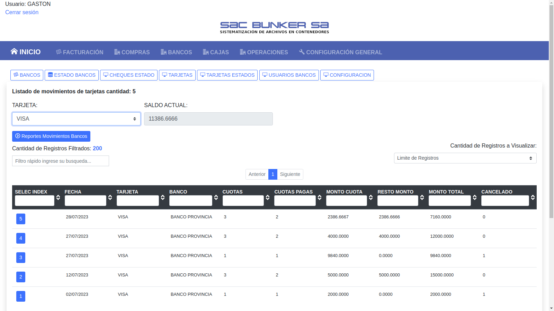Sort by the RESTO MONTO column arrows
The width and height of the screenshot is (554, 311).
point(422,197)
